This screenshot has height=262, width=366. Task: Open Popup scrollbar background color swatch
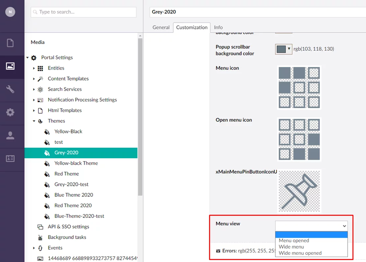[x=283, y=49]
